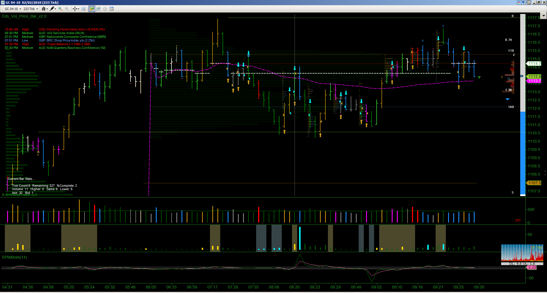
Task: Click the L button in title bar
Action: (x=529, y=3)
